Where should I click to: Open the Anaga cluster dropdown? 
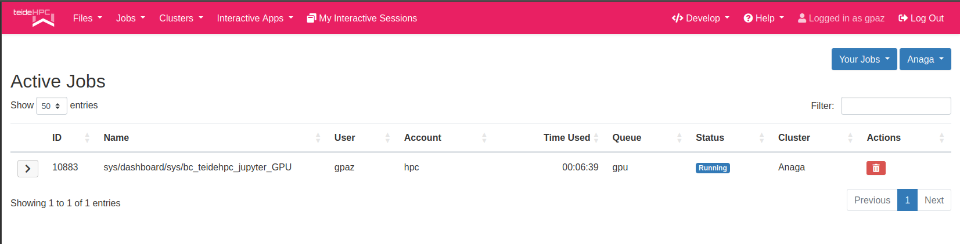[925, 59]
